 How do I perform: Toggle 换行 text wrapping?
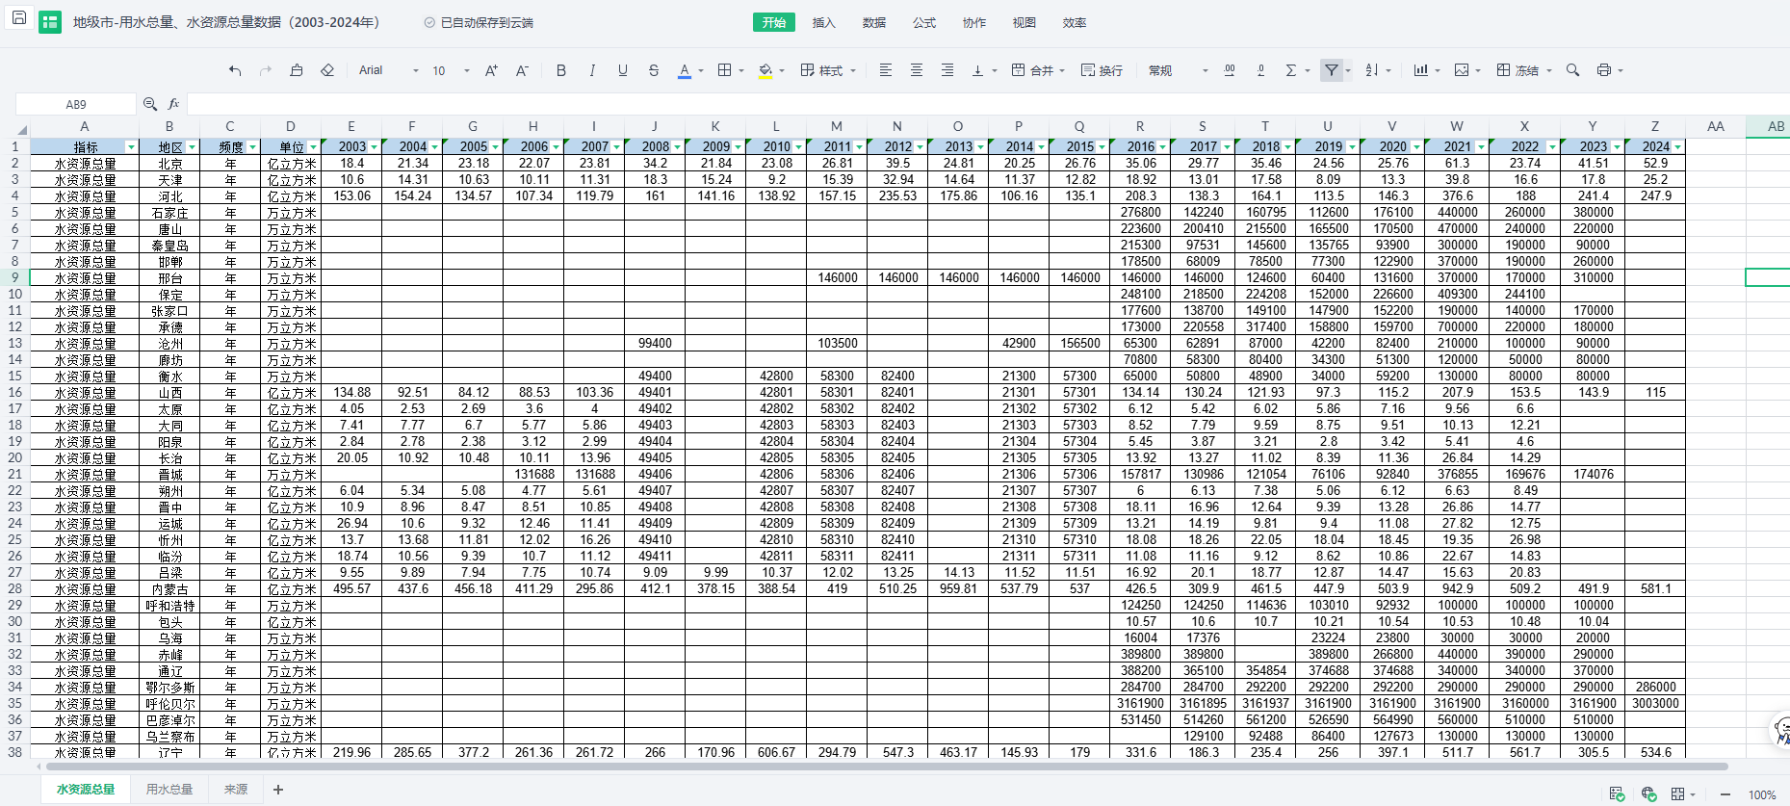coord(1102,70)
